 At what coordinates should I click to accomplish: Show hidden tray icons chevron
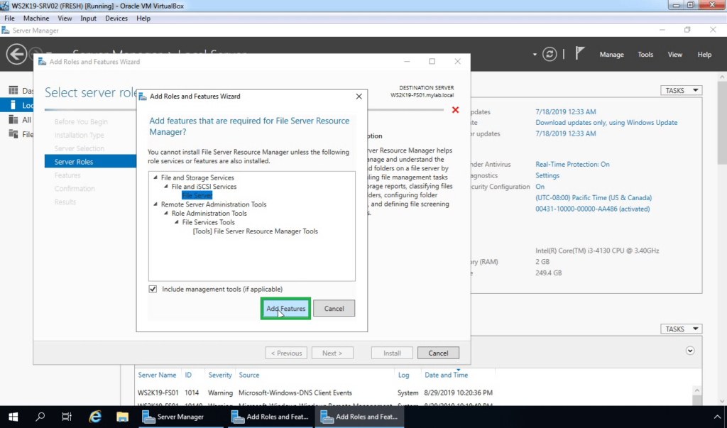click(717, 417)
